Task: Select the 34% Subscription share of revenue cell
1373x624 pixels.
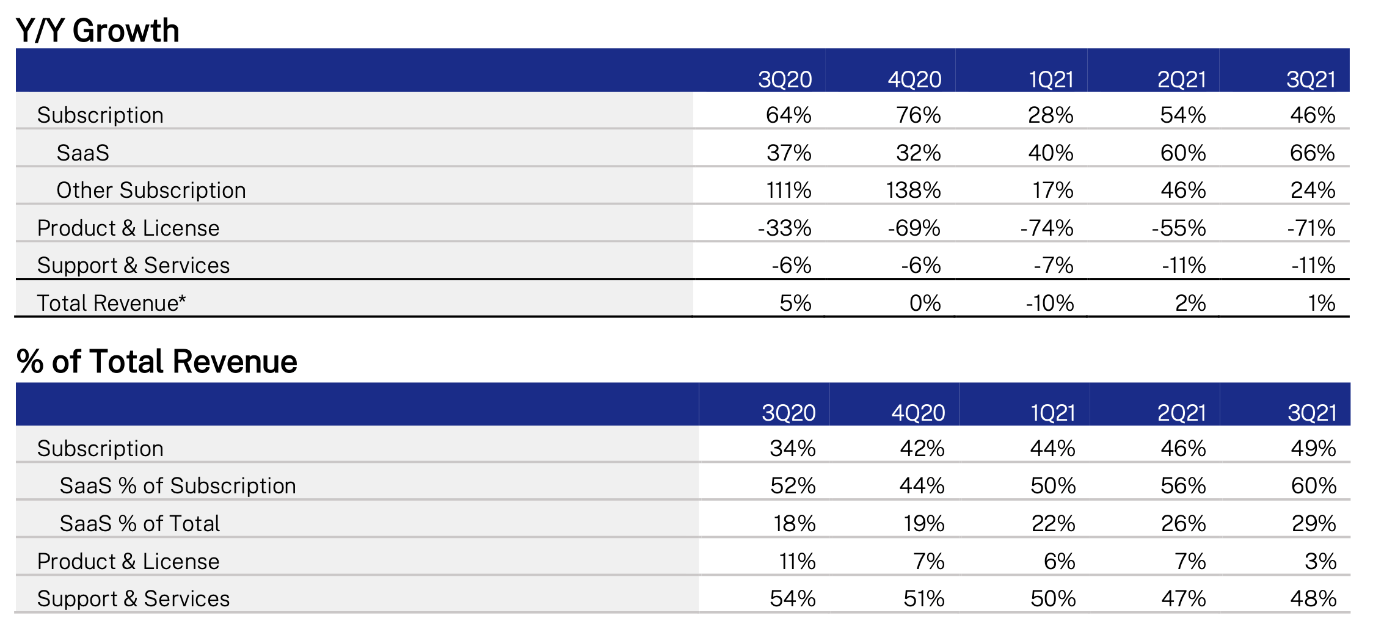Action: [792, 449]
